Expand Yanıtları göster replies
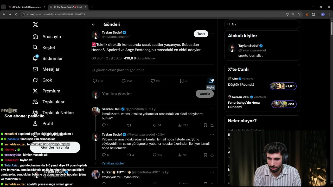333x187 pixels. (113, 163)
